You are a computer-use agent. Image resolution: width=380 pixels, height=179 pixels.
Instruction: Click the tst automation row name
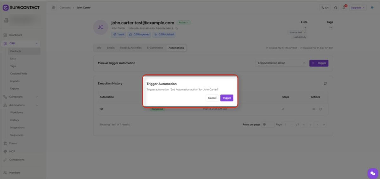pos(101,109)
